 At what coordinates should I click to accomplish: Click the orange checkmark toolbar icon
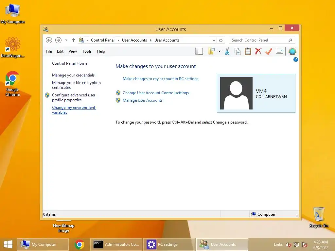[x=269, y=51]
